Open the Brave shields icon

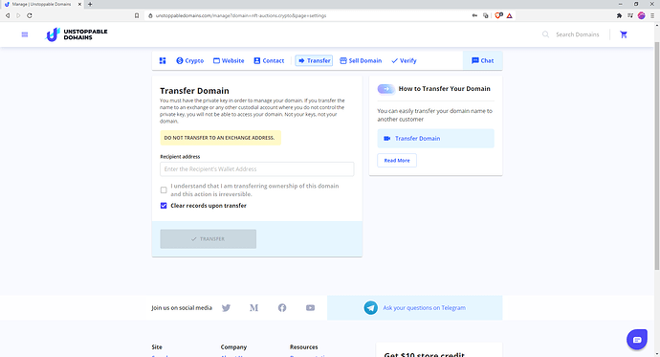(x=498, y=15)
